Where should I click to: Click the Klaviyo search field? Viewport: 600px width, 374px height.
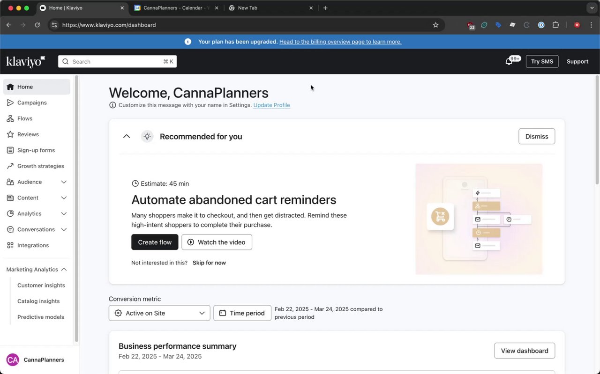point(117,61)
